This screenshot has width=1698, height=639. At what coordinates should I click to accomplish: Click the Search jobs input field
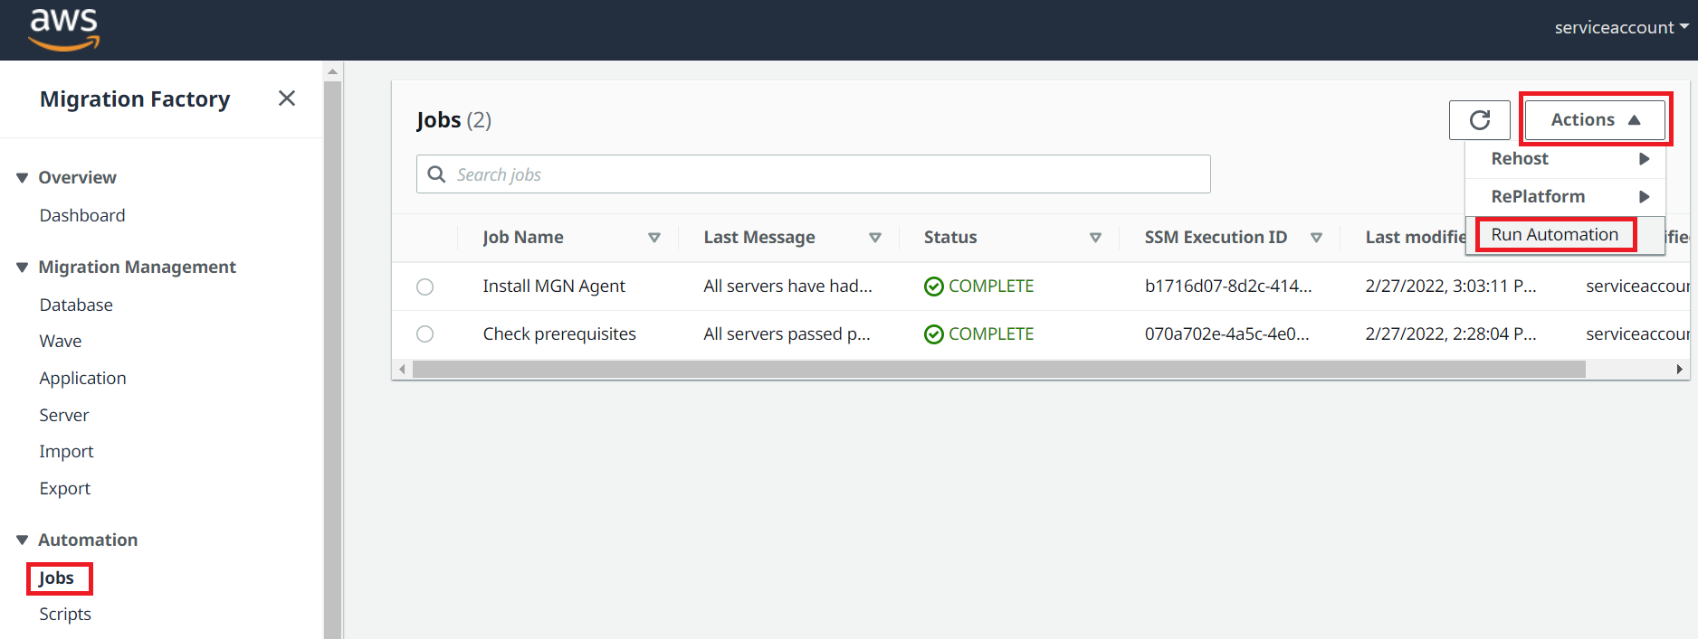click(813, 174)
